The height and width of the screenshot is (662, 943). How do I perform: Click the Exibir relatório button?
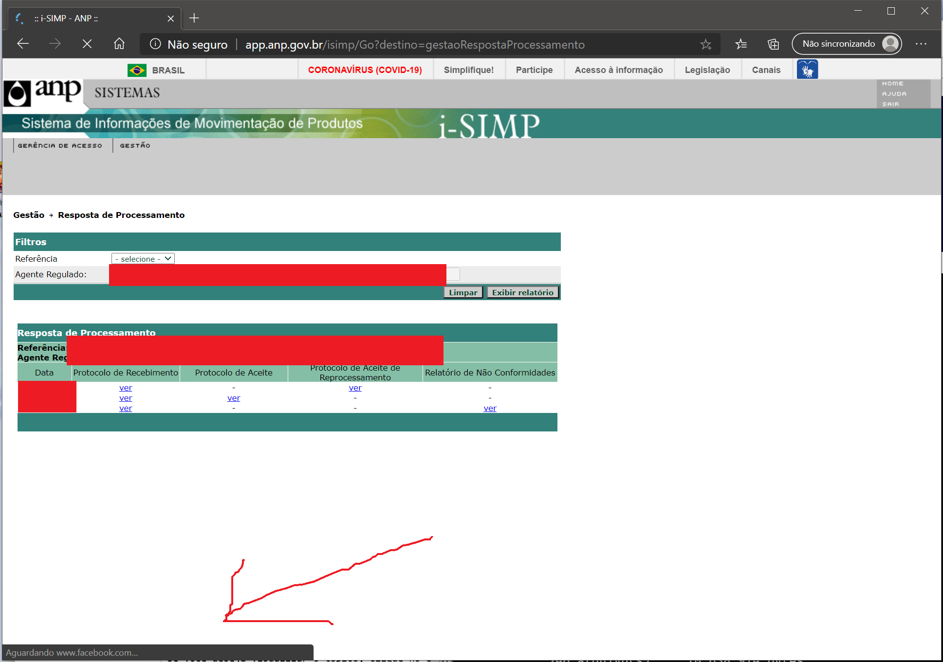click(522, 292)
